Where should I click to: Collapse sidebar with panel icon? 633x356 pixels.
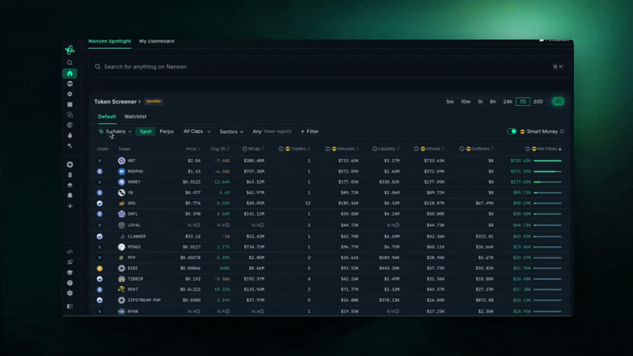click(70, 307)
